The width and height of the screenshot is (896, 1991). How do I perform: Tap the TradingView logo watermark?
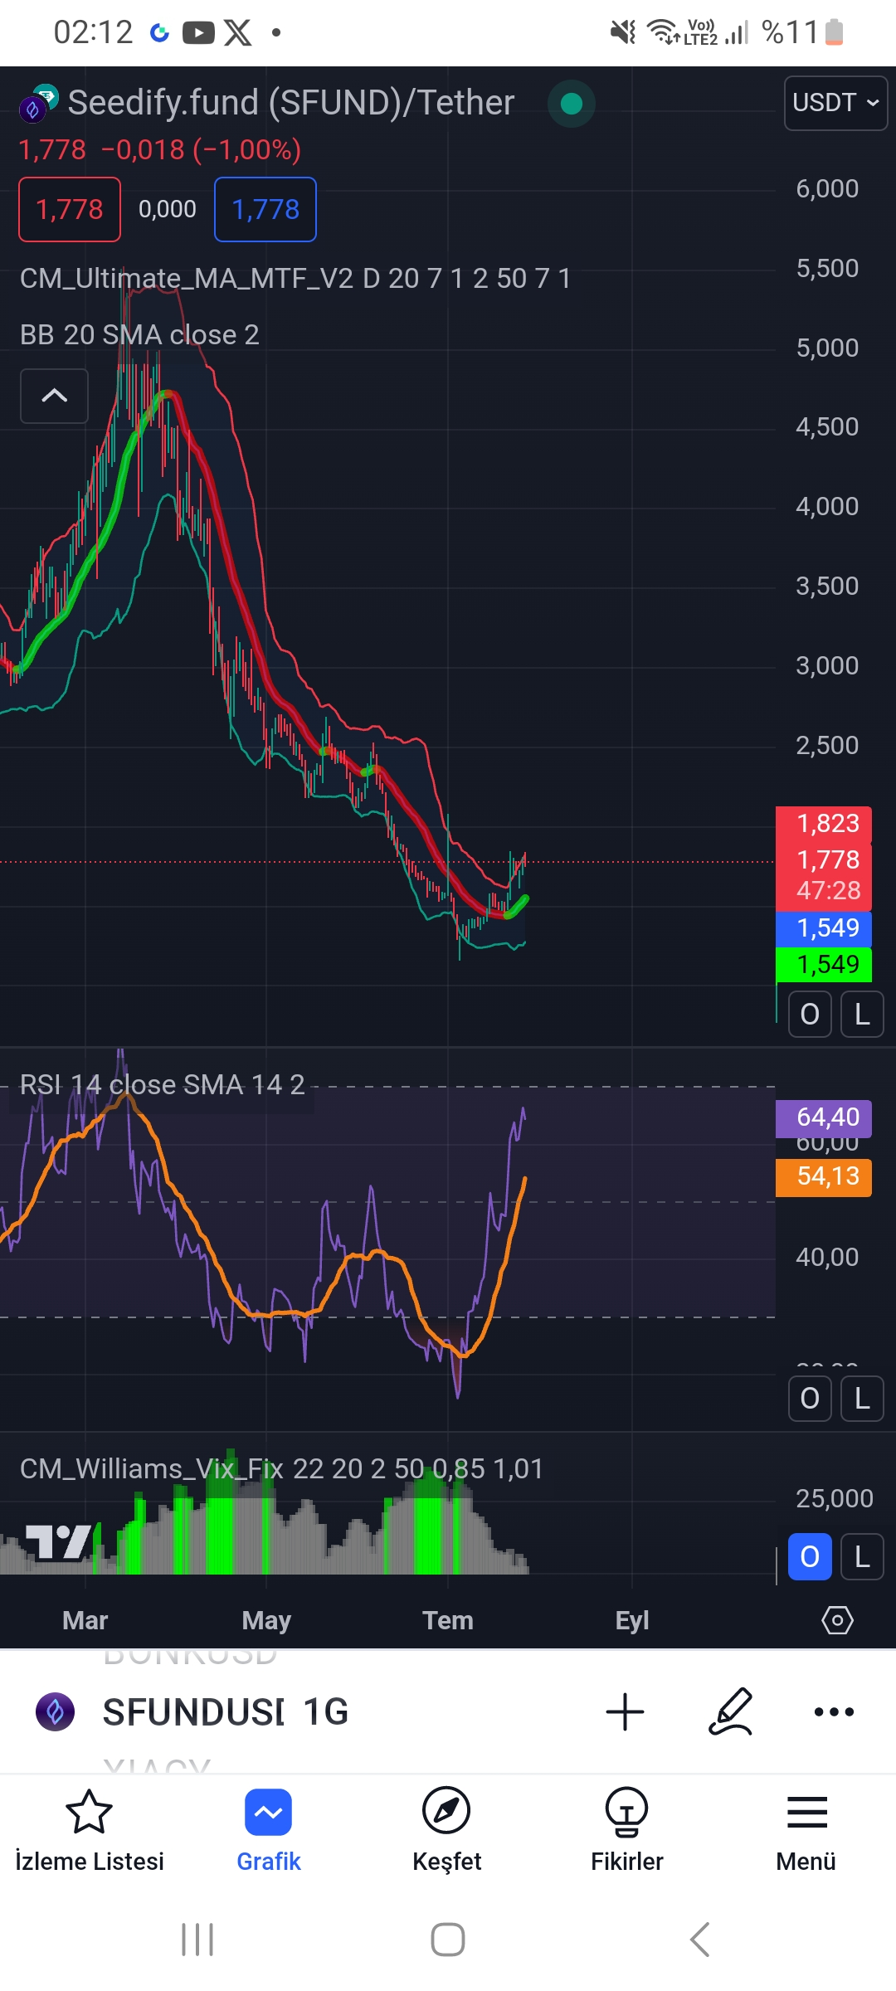tap(58, 1542)
